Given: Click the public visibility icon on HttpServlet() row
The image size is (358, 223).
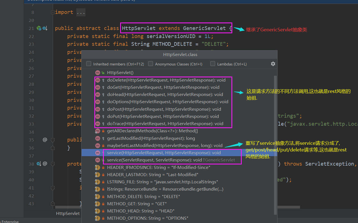Looking at the screenshot, I should (x=103, y=73).
